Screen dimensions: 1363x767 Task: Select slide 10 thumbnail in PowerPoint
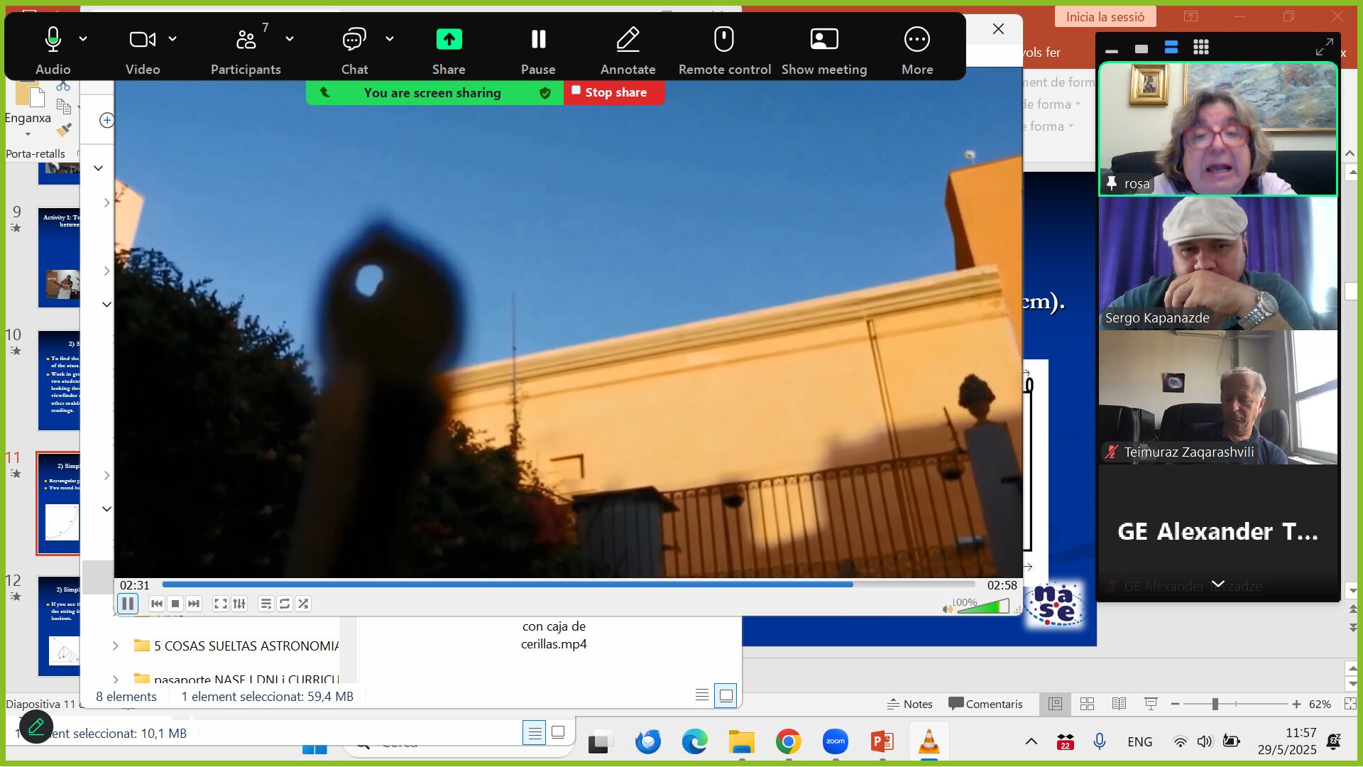[59, 381]
